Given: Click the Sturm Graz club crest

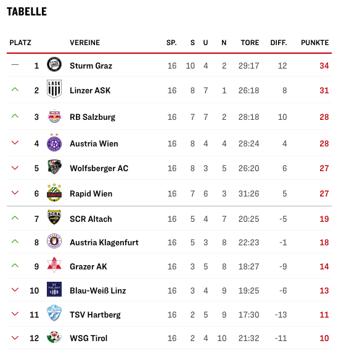Looking at the screenshot, I should (x=54, y=64).
